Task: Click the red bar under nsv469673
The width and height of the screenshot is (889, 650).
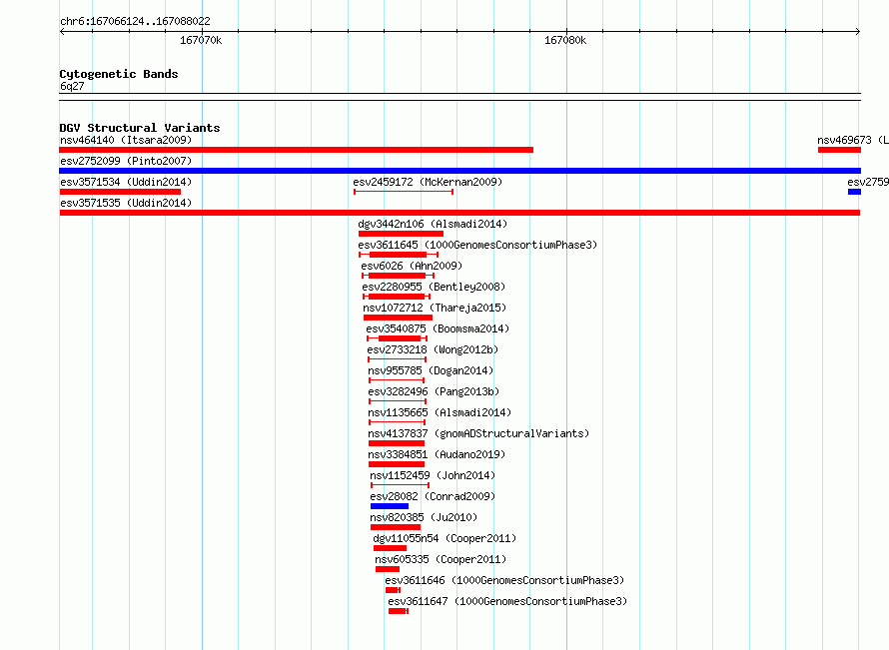Action: pyautogui.click(x=839, y=150)
